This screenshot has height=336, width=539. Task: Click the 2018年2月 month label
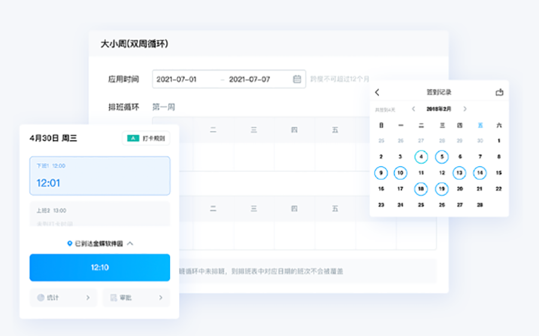pyautogui.click(x=439, y=109)
